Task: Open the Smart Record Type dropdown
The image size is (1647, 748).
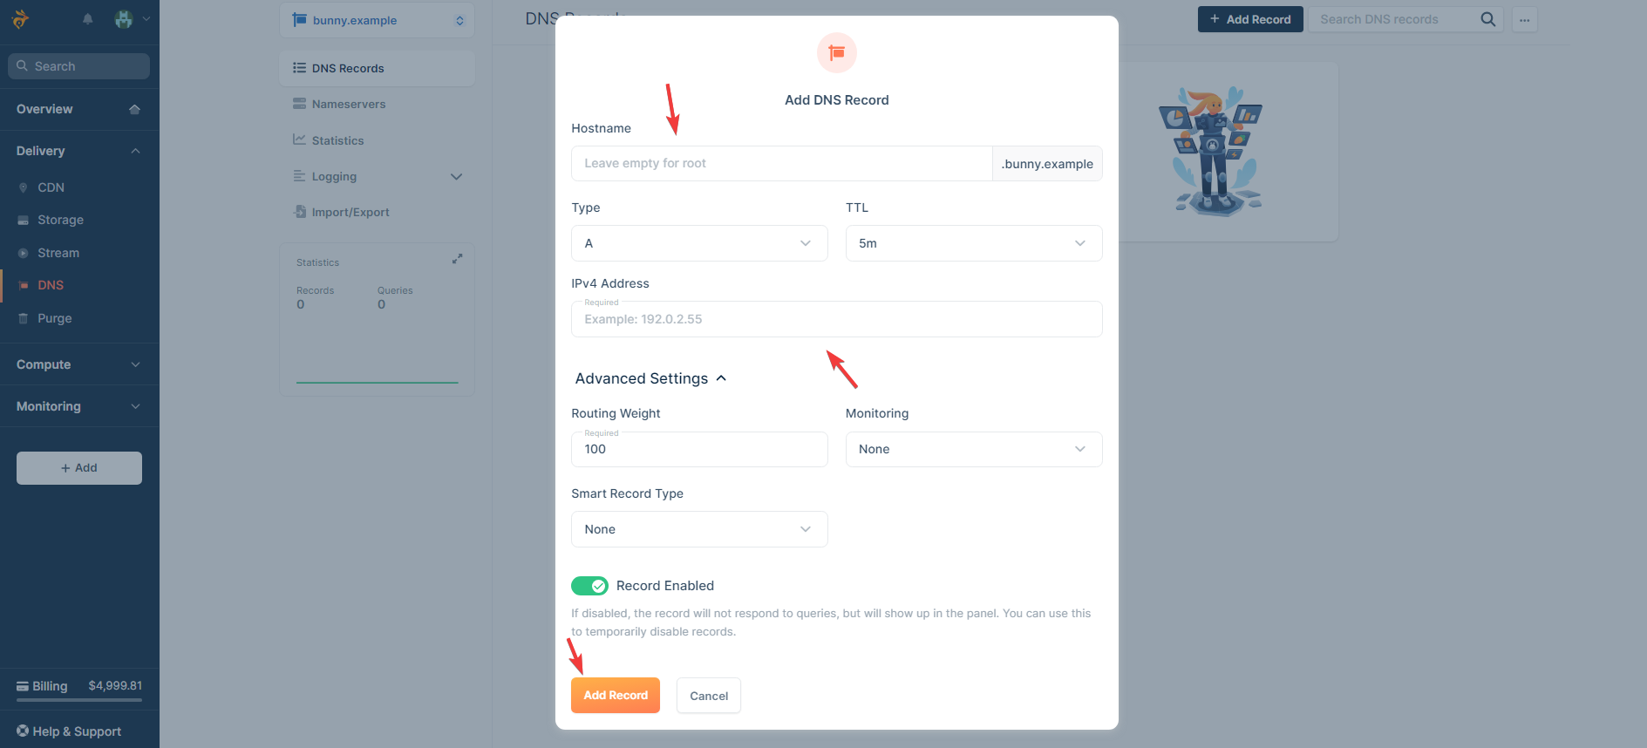Action: [x=699, y=529]
